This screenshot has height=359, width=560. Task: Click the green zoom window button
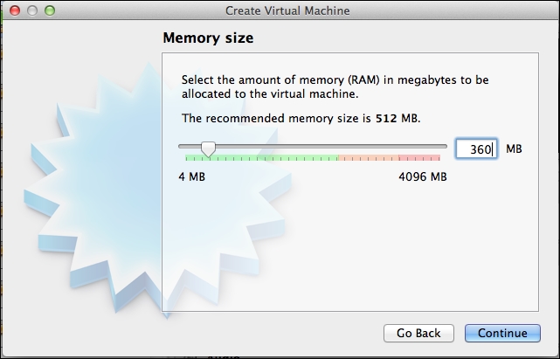50,10
